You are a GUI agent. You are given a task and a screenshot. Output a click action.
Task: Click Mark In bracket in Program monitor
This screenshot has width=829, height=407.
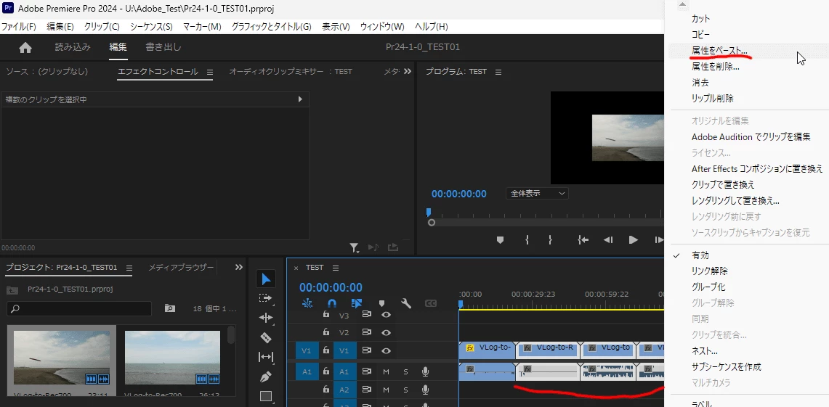tap(527, 239)
